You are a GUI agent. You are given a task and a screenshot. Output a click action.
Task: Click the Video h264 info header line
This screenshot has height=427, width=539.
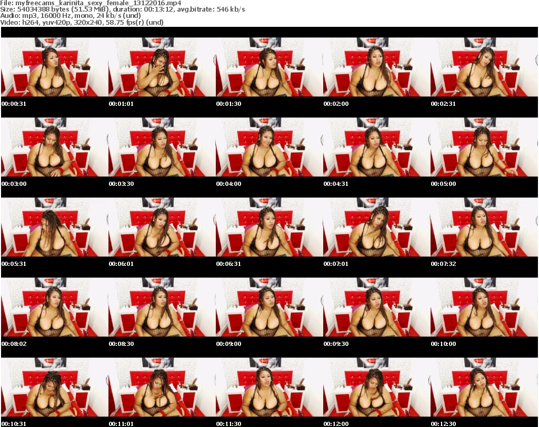[82, 22]
